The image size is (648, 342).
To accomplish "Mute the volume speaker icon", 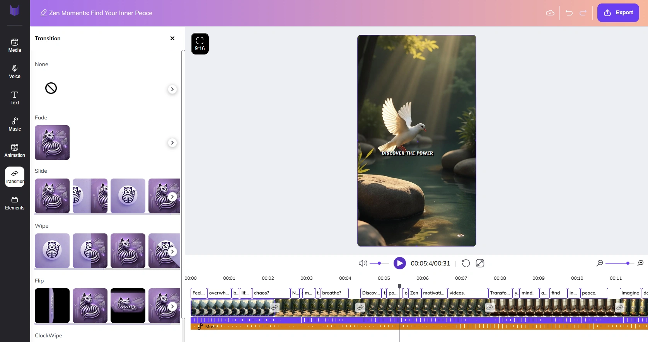I will click(363, 263).
